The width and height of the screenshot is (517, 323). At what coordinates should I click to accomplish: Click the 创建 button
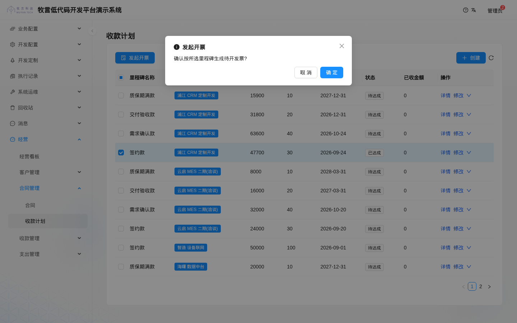pyautogui.click(x=471, y=58)
